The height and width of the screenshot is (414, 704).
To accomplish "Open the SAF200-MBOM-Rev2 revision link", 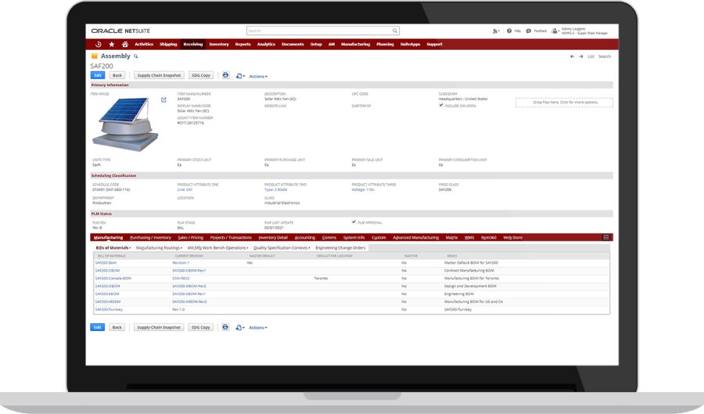I will [x=189, y=302].
